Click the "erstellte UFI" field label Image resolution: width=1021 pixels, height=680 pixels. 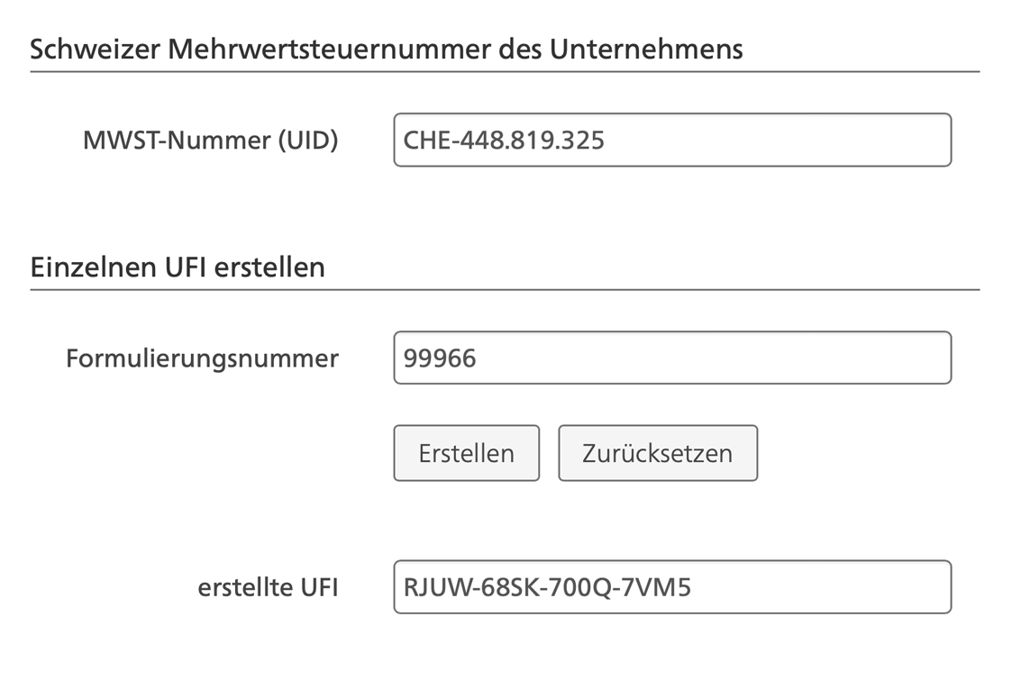point(268,588)
